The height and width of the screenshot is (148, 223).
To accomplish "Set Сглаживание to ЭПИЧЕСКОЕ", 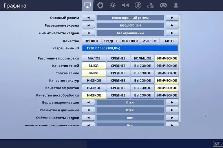I will coord(167,73).
